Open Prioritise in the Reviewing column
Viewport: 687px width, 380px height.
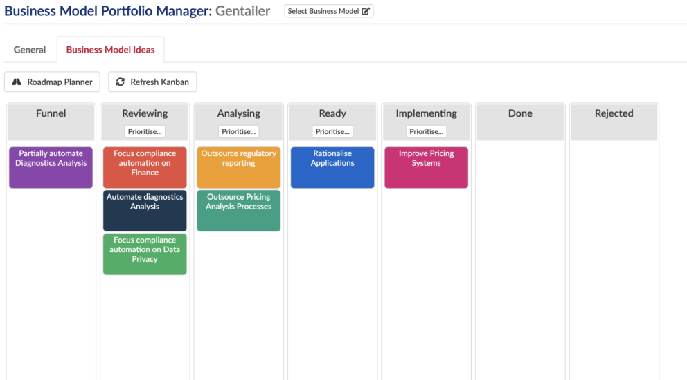[x=145, y=131]
